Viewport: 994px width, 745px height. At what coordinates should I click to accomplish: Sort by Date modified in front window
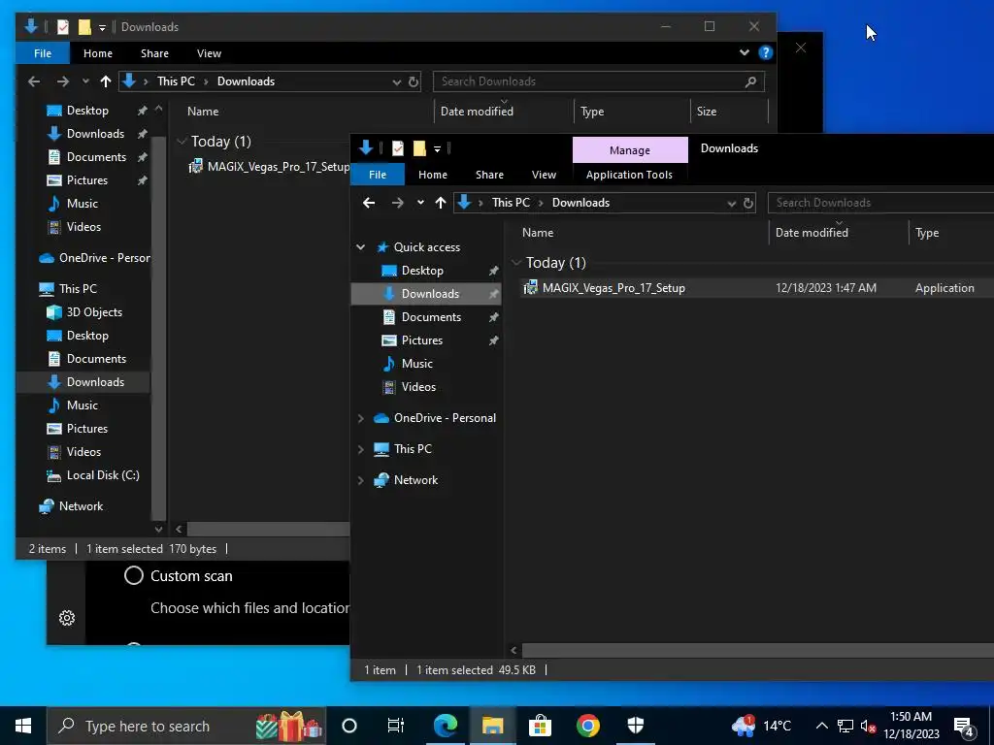812,233
